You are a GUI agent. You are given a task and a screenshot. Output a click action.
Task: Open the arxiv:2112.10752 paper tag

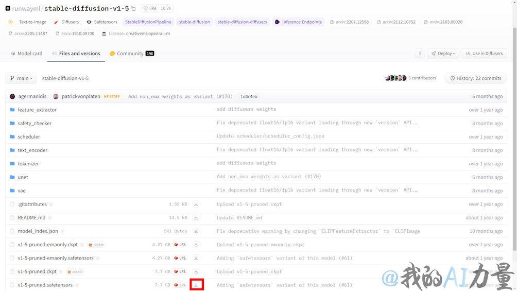pos(397,22)
